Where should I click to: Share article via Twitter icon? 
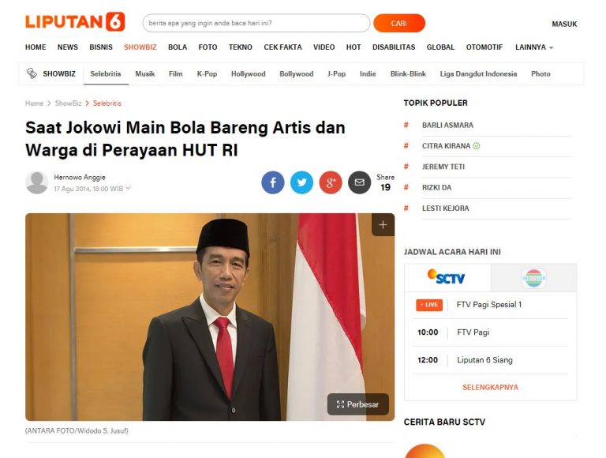click(x=302, y=182)
